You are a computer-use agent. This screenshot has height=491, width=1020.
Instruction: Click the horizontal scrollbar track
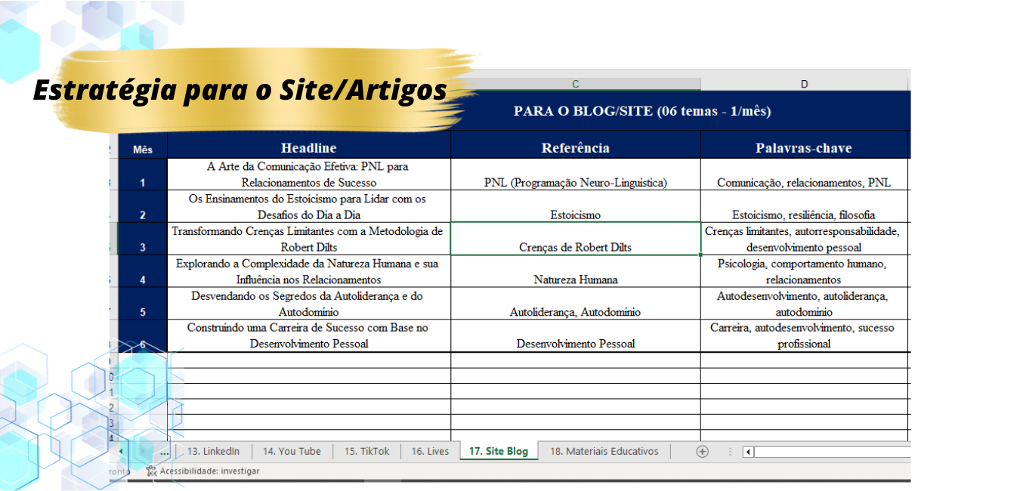click(x=831, y=452)
